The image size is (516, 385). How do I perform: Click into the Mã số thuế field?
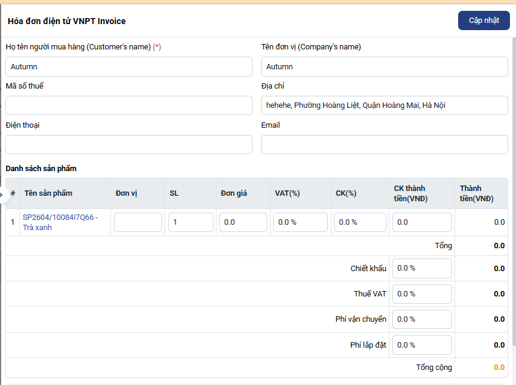click(128, 105)
